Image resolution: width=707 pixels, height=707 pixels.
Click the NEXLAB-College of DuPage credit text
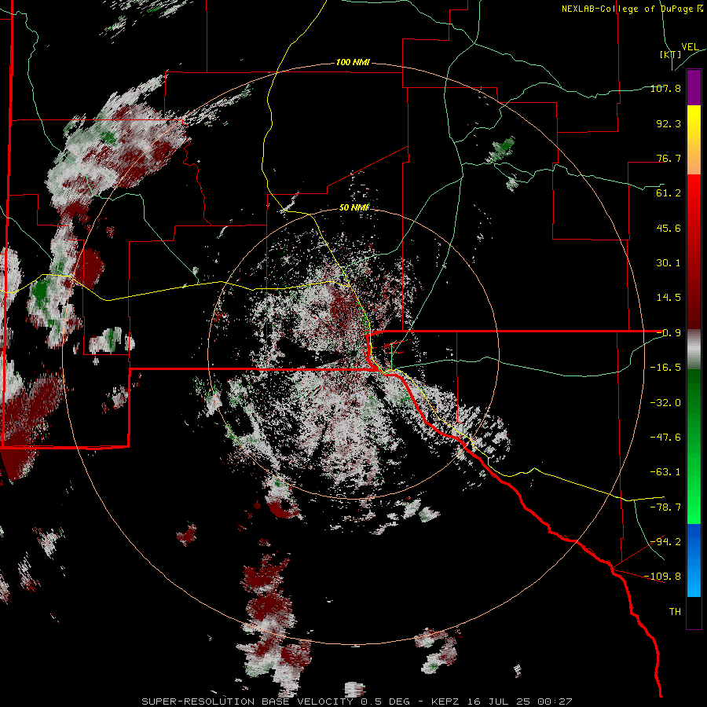(x=627, y=9)
